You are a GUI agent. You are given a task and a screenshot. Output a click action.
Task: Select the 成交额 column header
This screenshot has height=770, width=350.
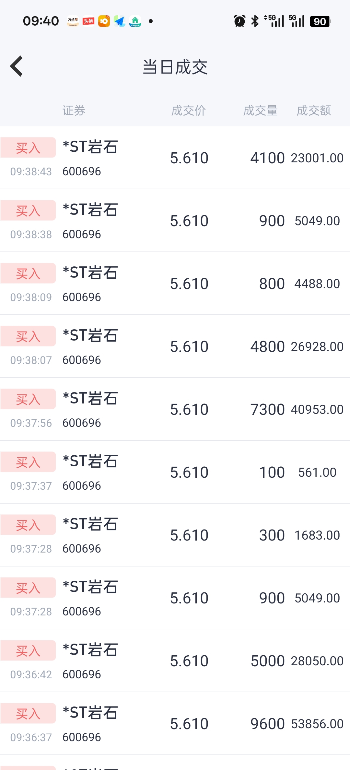(x=314, y=111)
